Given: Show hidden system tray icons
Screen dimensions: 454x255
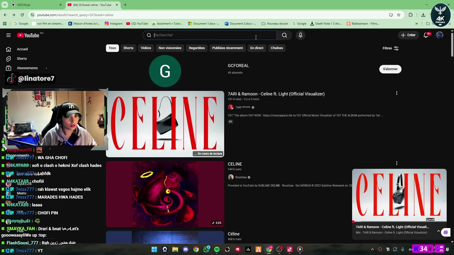Looking at the screenshot, I should coord(372,249).
